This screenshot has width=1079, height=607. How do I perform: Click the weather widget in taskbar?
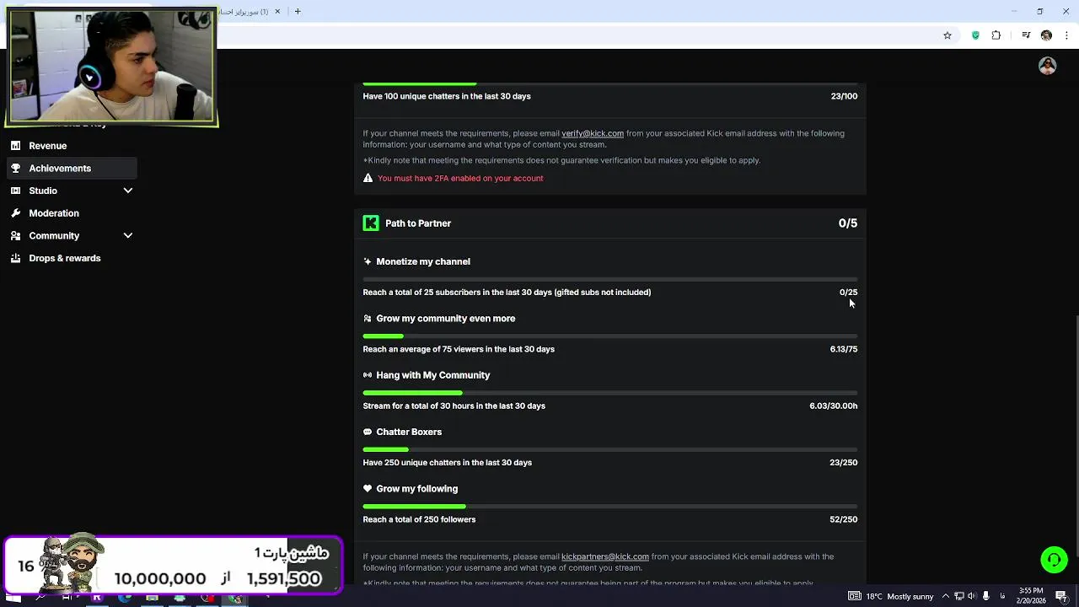click(x=892, y=597)
